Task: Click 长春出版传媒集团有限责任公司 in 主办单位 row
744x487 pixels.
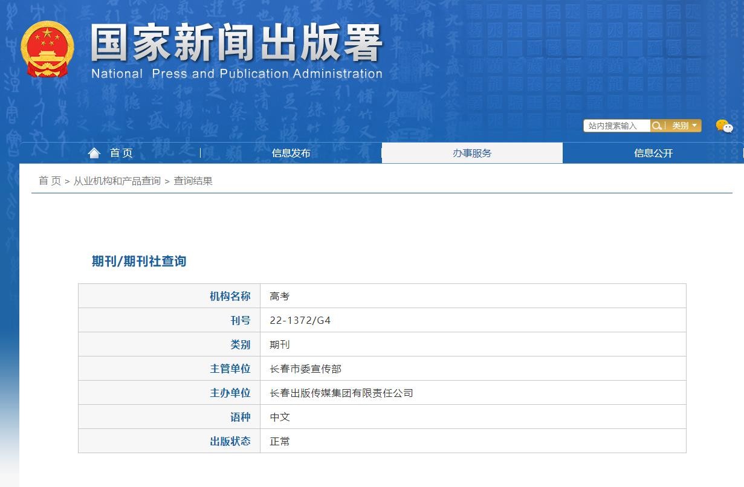Action: 341,393
